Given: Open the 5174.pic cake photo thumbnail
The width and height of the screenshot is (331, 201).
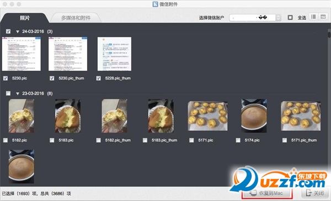Looking at the screenshot, I should click(x=254, y=115).
